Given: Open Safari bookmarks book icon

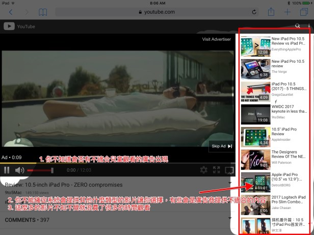Looking at the screenshot, I should (43, 12).
